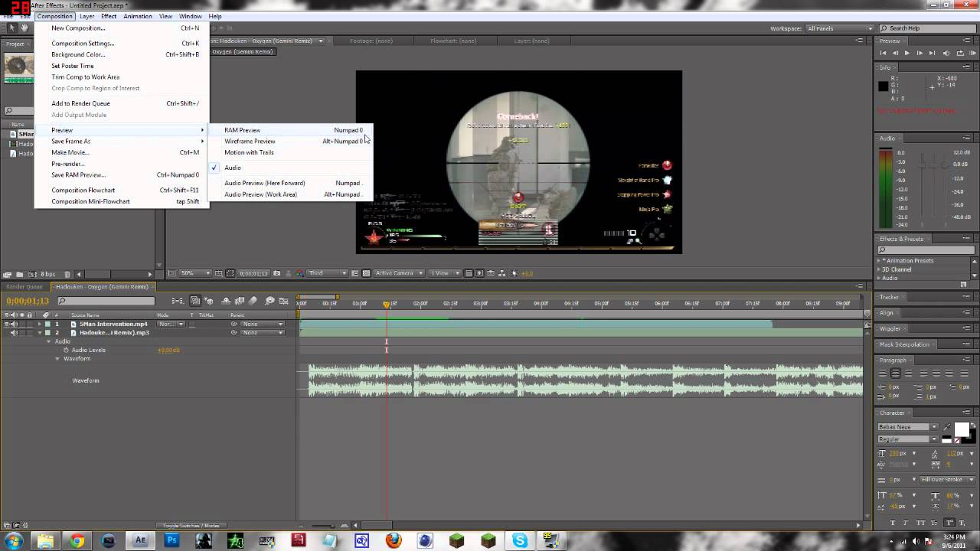Click center text alignment in Paragraph panel
980x551 pixels.
[895, 373]
